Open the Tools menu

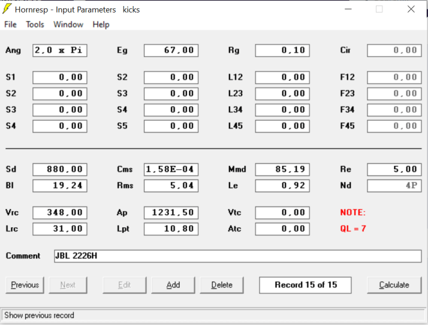pyautogui.click(x=35, y=25)
